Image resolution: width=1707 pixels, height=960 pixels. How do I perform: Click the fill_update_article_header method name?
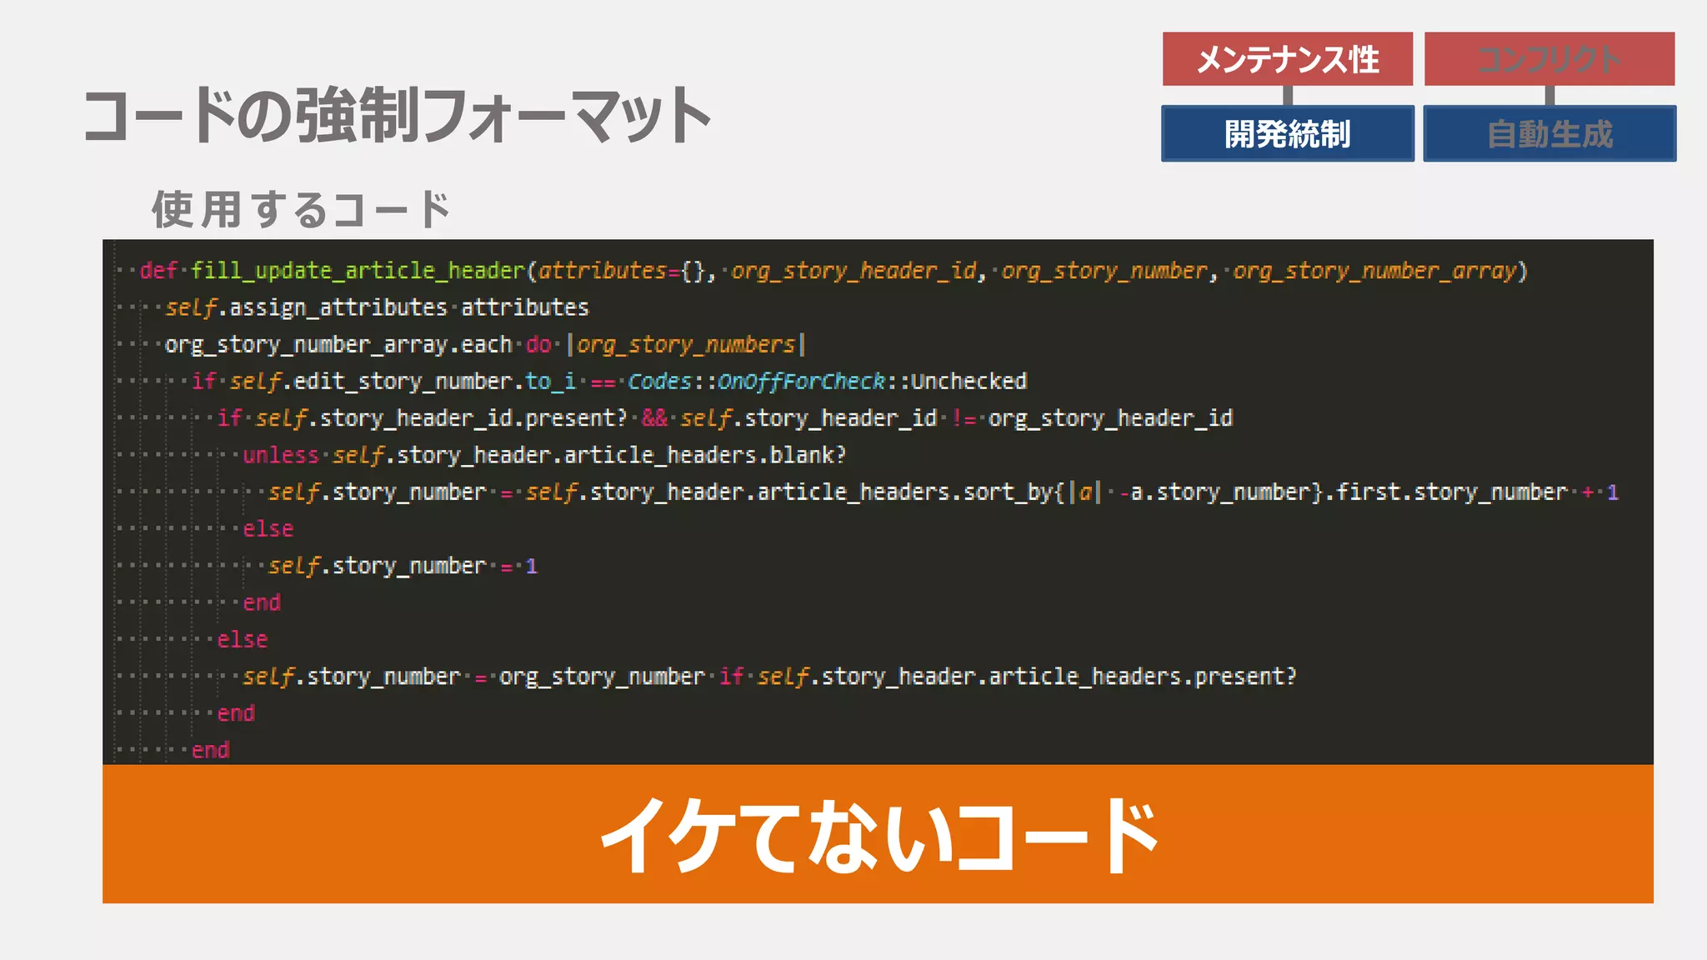pyautogui.click(x=358, y=271)
